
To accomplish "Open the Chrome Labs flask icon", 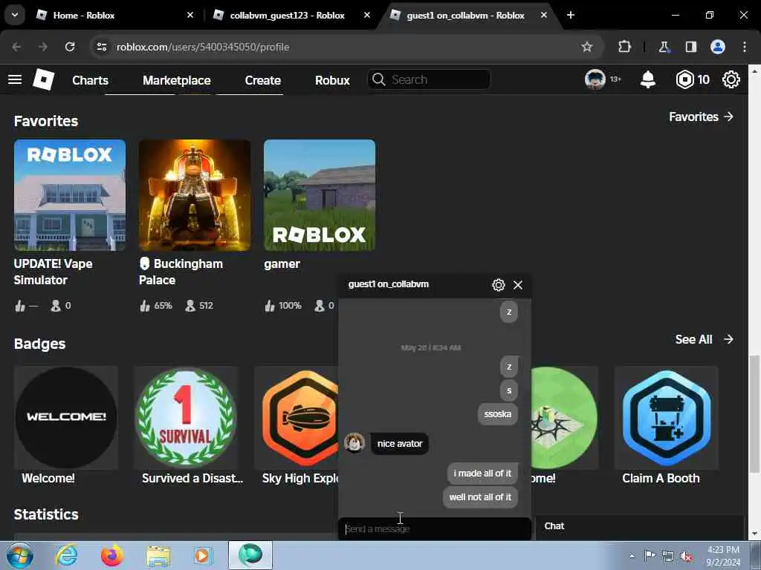I will 664,47.
